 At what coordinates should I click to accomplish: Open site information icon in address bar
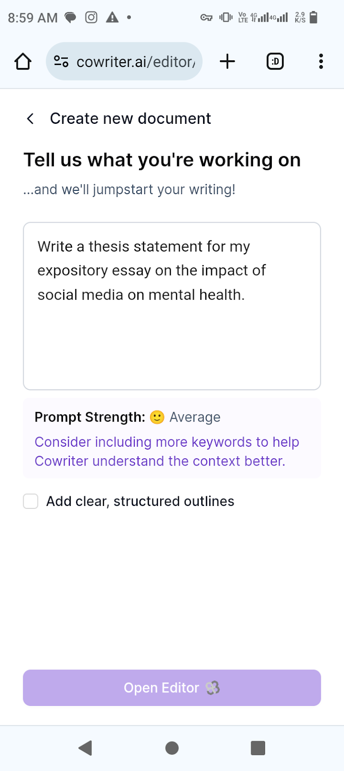coord(61,62)
